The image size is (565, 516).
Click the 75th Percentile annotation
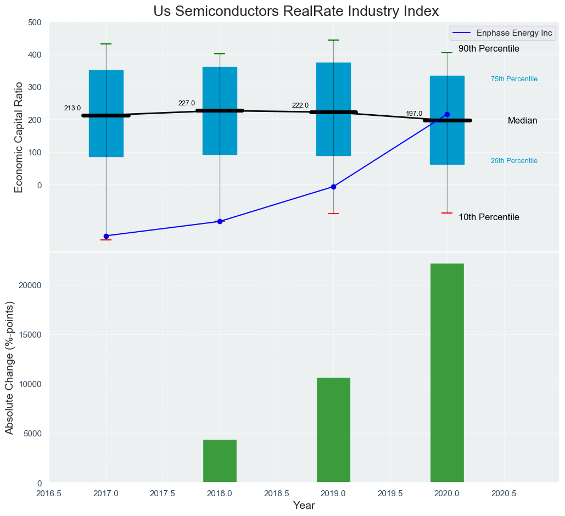(514, 79)
